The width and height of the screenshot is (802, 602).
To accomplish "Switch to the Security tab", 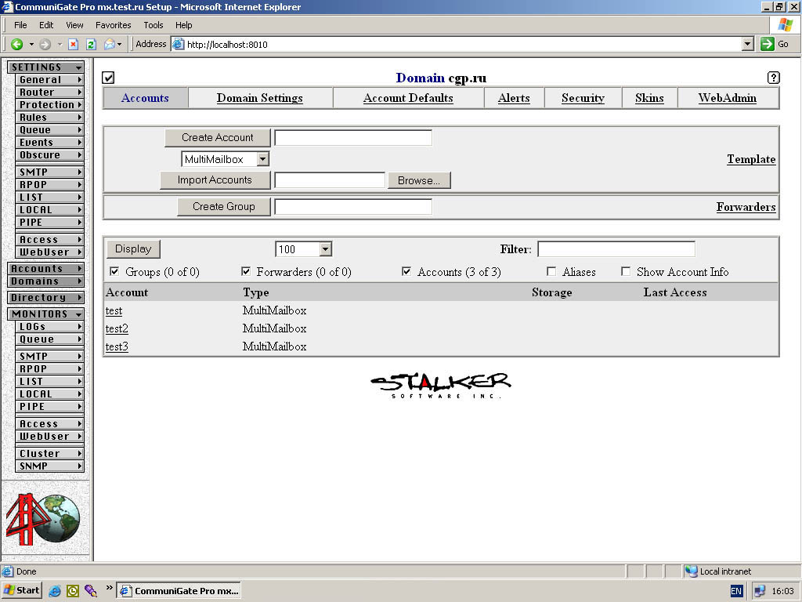I will coord(583,98).
